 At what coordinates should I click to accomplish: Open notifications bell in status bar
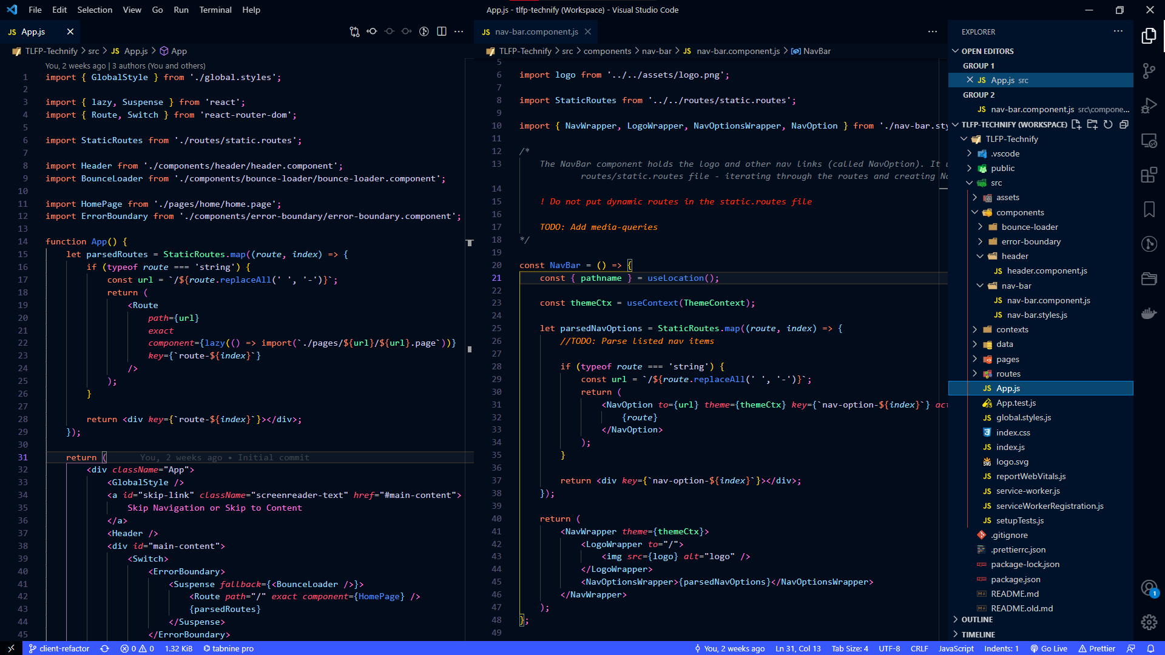click(x=1150, y=648)
